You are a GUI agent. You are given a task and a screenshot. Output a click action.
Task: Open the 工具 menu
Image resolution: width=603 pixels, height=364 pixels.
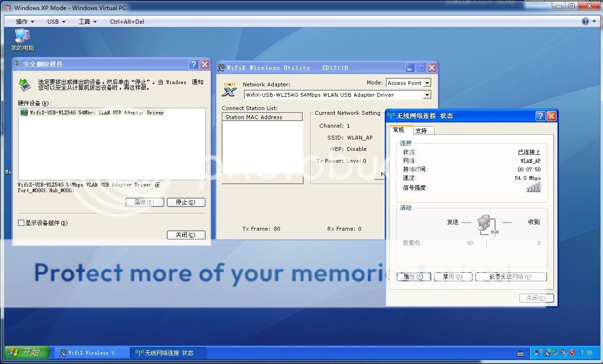coord(87,21)
